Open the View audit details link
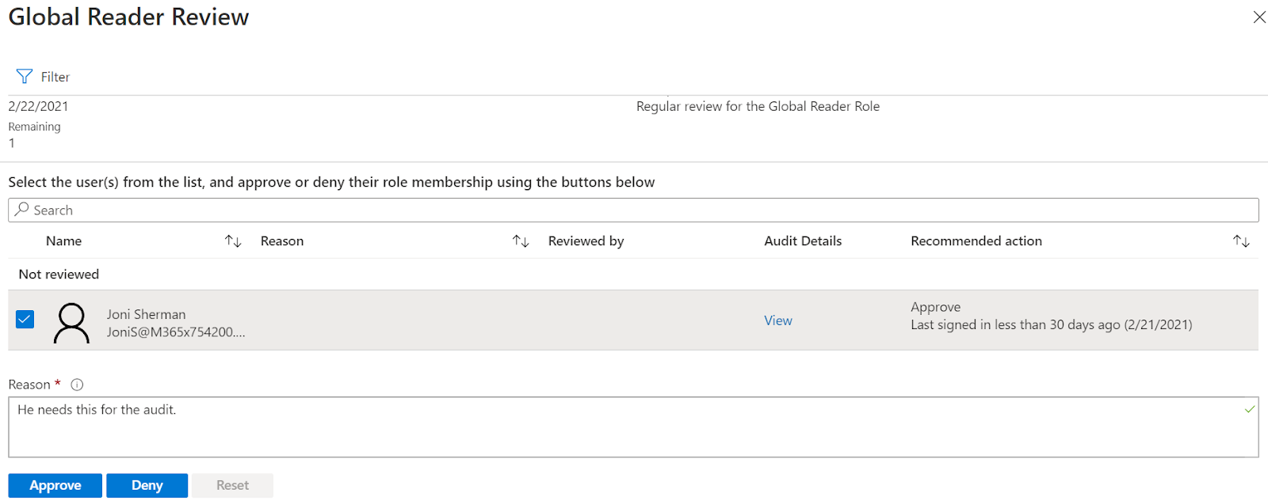1268x504 pixels. pyautogui.click(x=777, y=320)
